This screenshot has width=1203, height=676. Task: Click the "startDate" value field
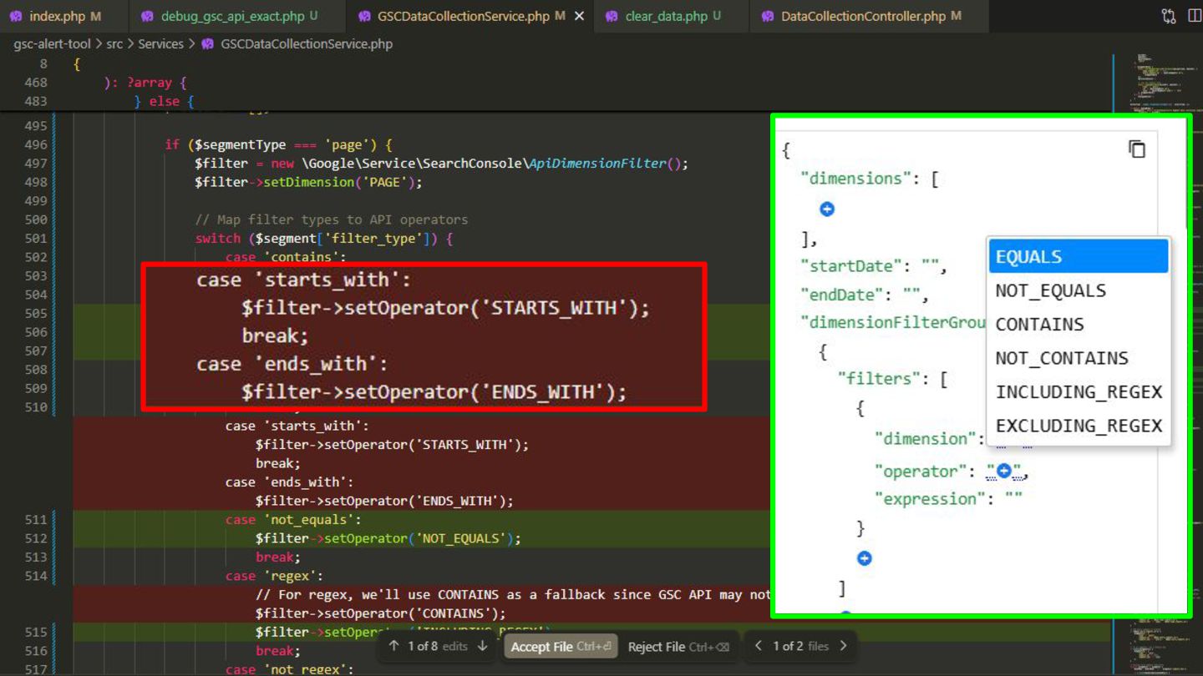[931, 266]
